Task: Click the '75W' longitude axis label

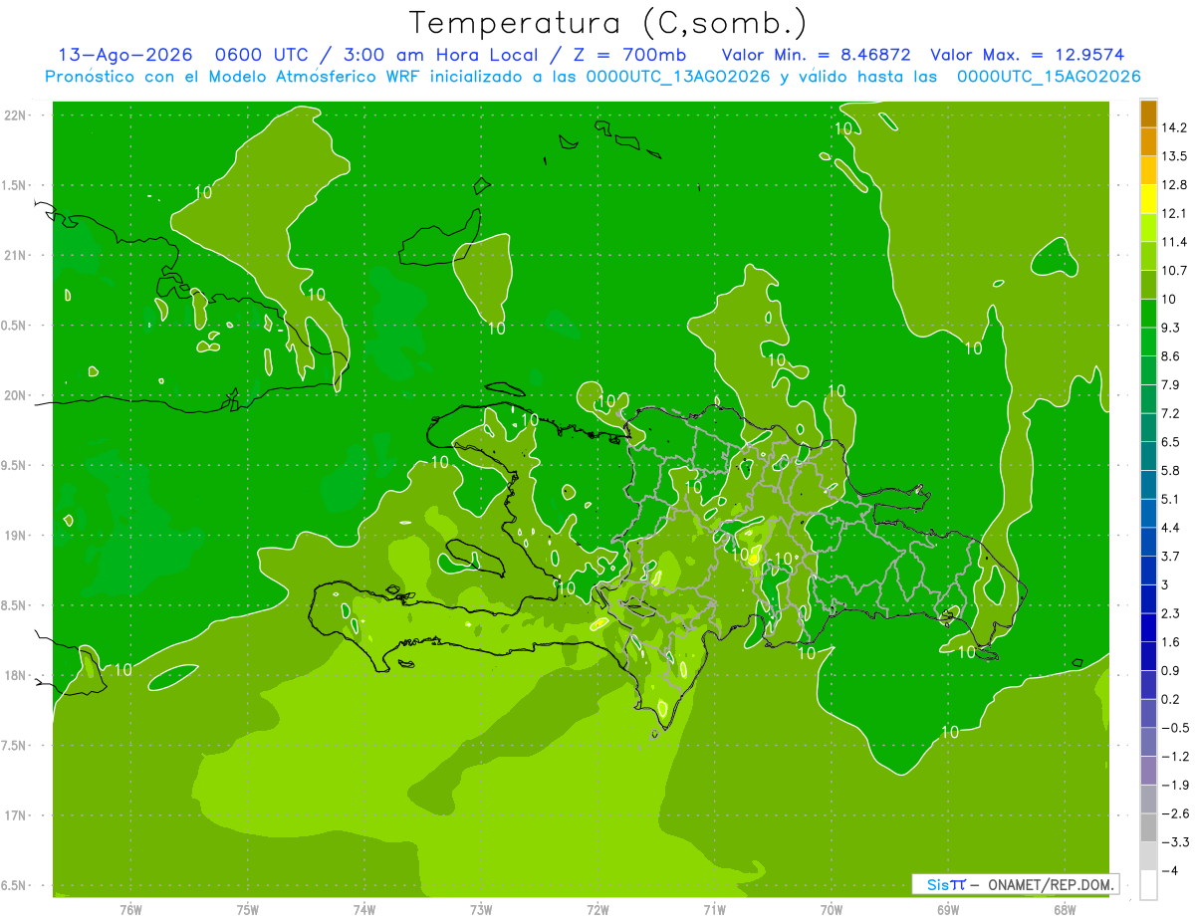Action: [x=247, y=911]
